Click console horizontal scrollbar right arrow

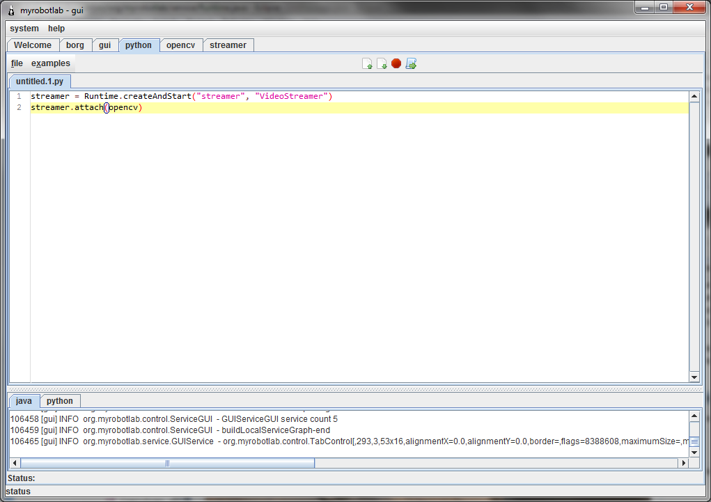click(684, 463)
